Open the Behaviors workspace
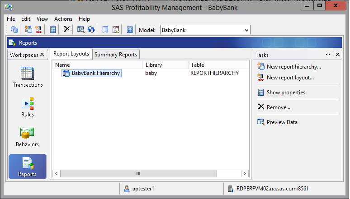Image resolution: width=350 pixels, height=199 pixels. coord(28,137)
